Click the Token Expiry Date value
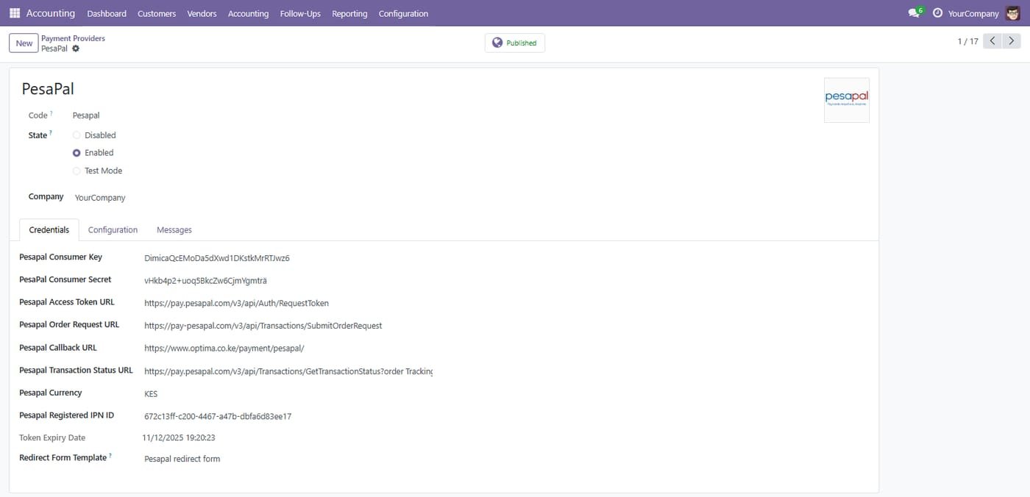 pos(179,437)
